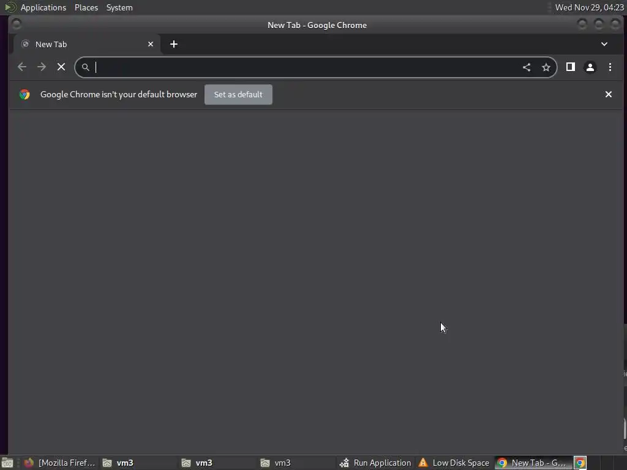Open the Applications menu
This screenshot has height=470, width=627.
pyautogui.click(x=43, y=7)
